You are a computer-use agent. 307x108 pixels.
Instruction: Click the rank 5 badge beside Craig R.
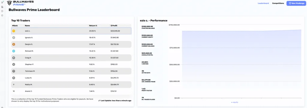click(x=14, y=58)
